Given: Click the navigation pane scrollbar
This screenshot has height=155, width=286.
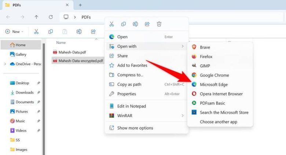Looking at the screenshot, I should [x=44, y=99].
